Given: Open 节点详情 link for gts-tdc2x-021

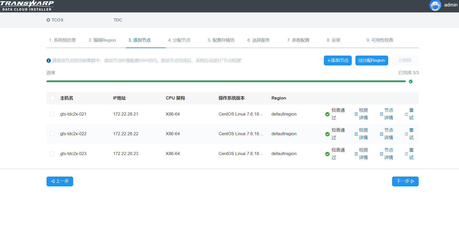Looking at the screenshot, I should coord(389,114).
